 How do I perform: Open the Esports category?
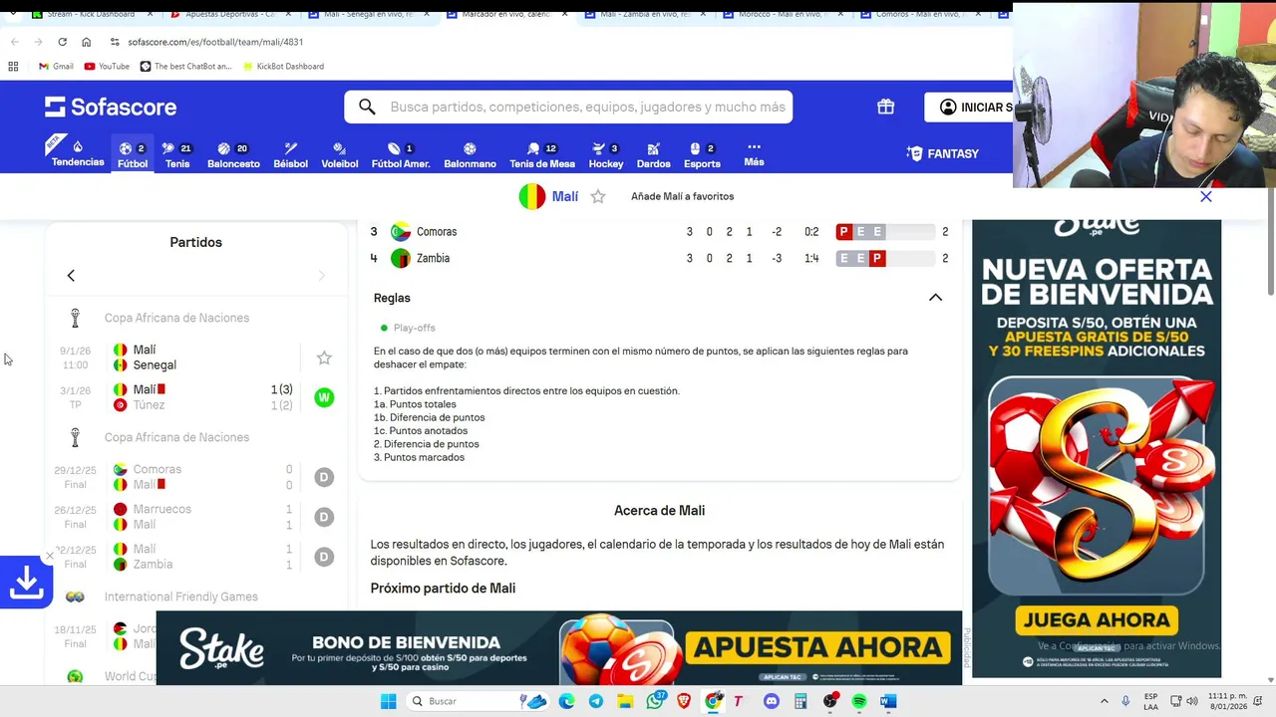[x=702, y=153]
